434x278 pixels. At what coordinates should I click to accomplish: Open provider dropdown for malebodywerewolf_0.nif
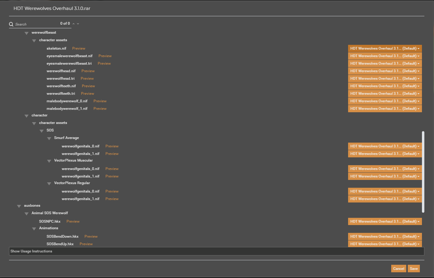385,101
